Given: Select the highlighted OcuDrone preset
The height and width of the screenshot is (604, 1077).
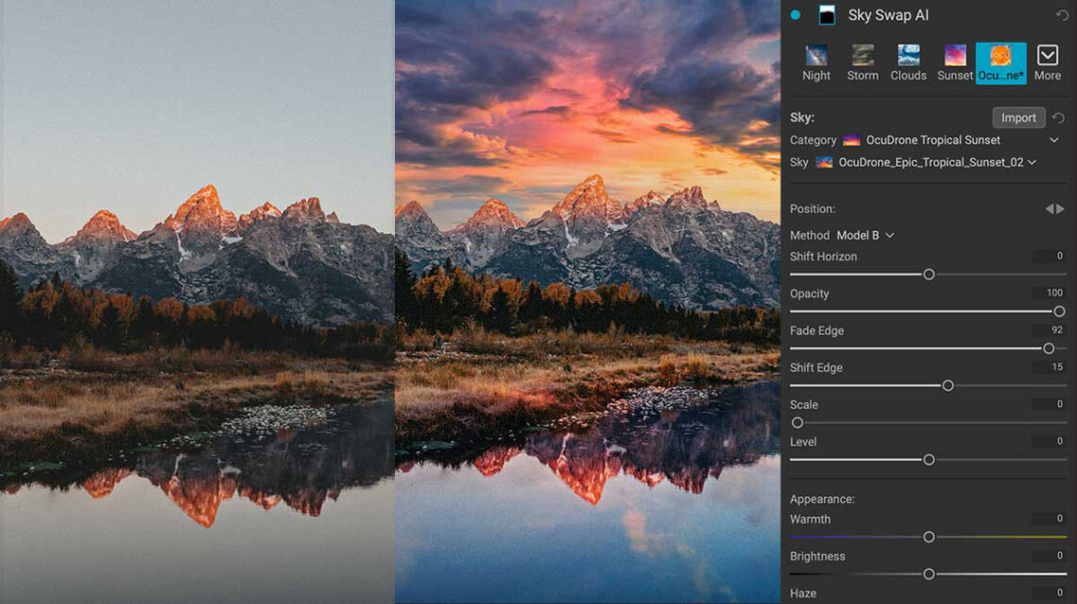Looking at the screenshot, I should tap(1000, 63).
